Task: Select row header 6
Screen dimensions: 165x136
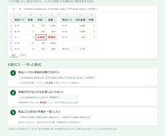Action: pyautogui.click(x=11, y=49)
